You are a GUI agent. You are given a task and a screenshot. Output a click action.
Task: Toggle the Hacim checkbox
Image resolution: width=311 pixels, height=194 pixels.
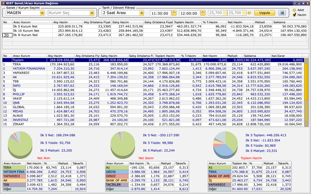[x=295, y=15]
